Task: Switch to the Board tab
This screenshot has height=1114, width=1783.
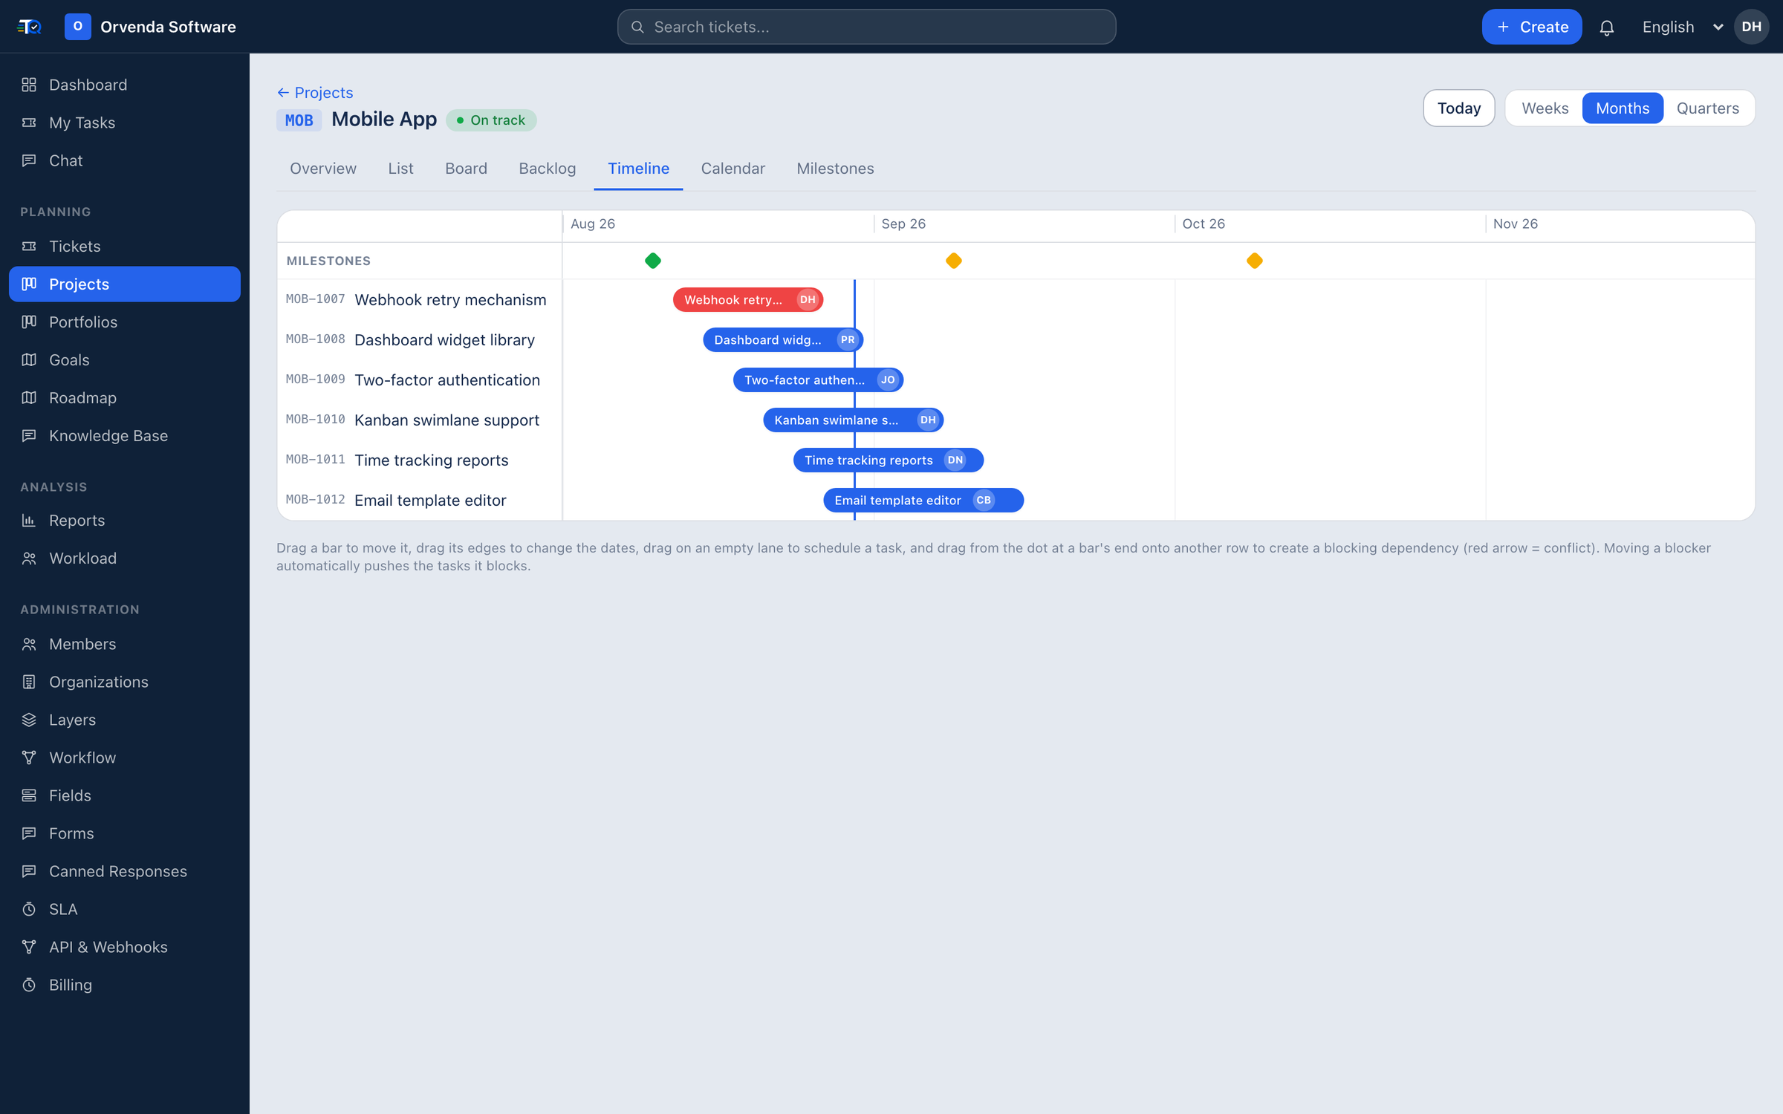Action: (x=466, y=169)
